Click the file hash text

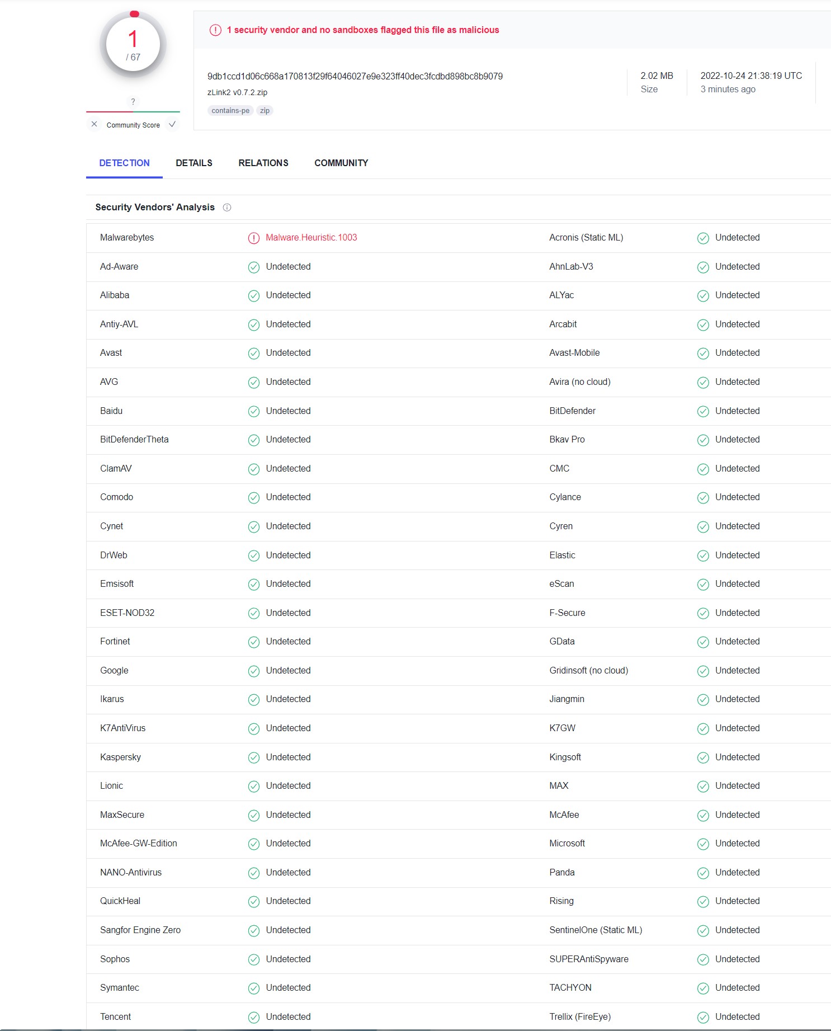[x=355, y=76]
